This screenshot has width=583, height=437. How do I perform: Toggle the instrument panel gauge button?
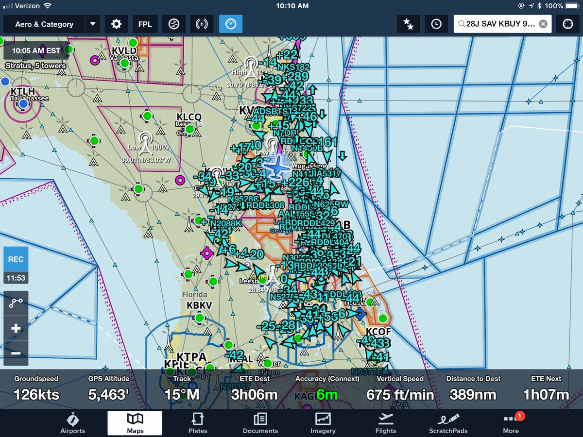click(x=231, y=24)
